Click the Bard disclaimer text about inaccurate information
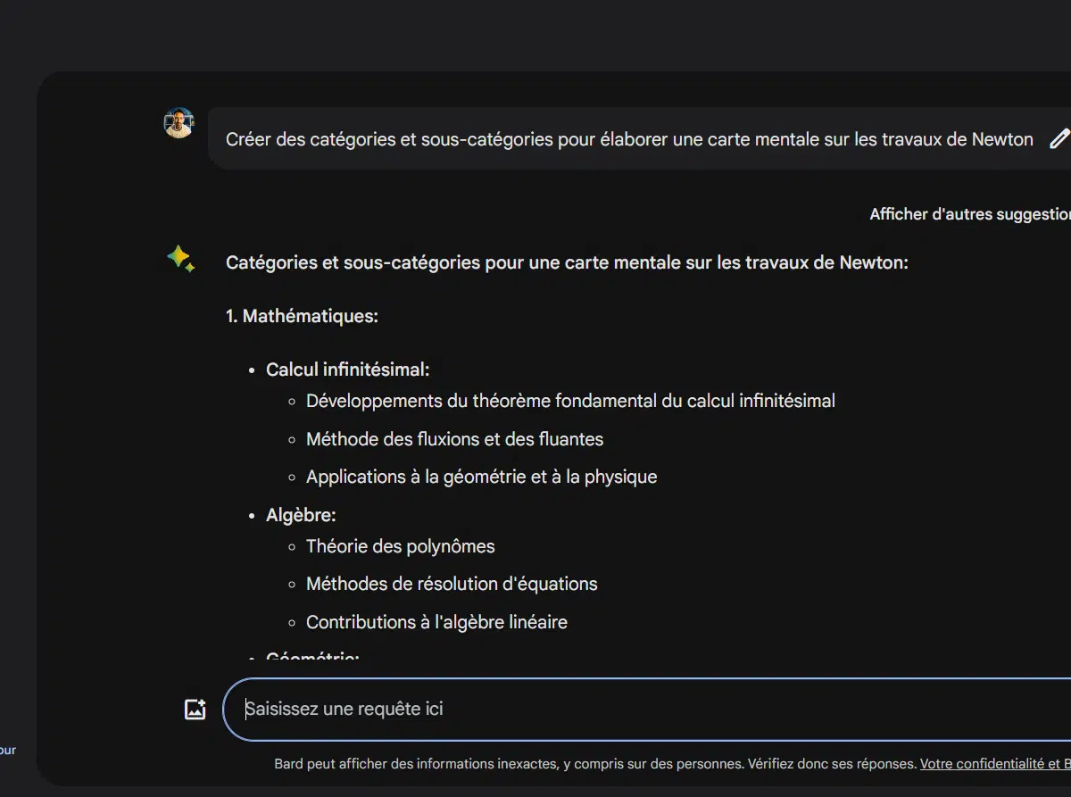1071x797 pixels. pyautogui.click(x=595, y=764)
